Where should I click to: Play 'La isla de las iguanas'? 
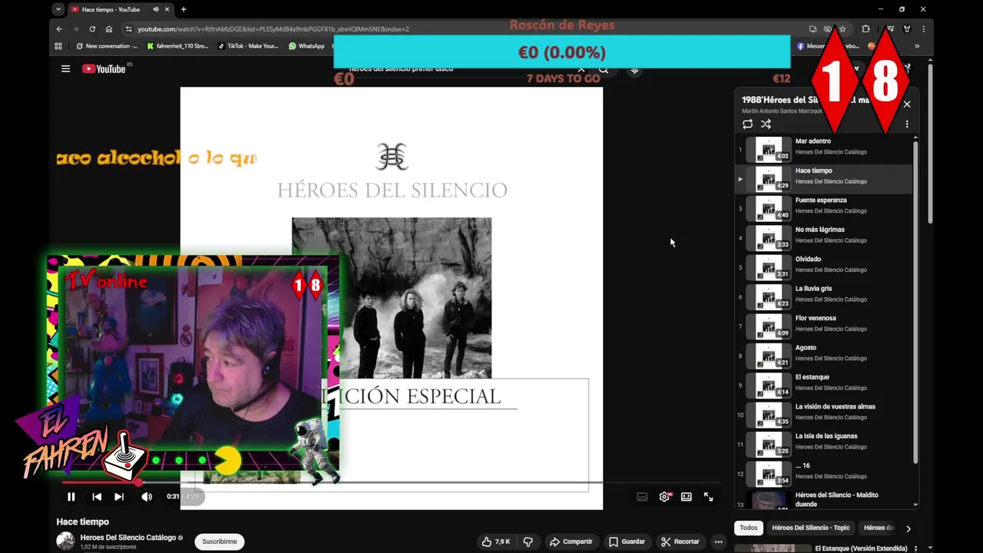(x=824, y=444)
